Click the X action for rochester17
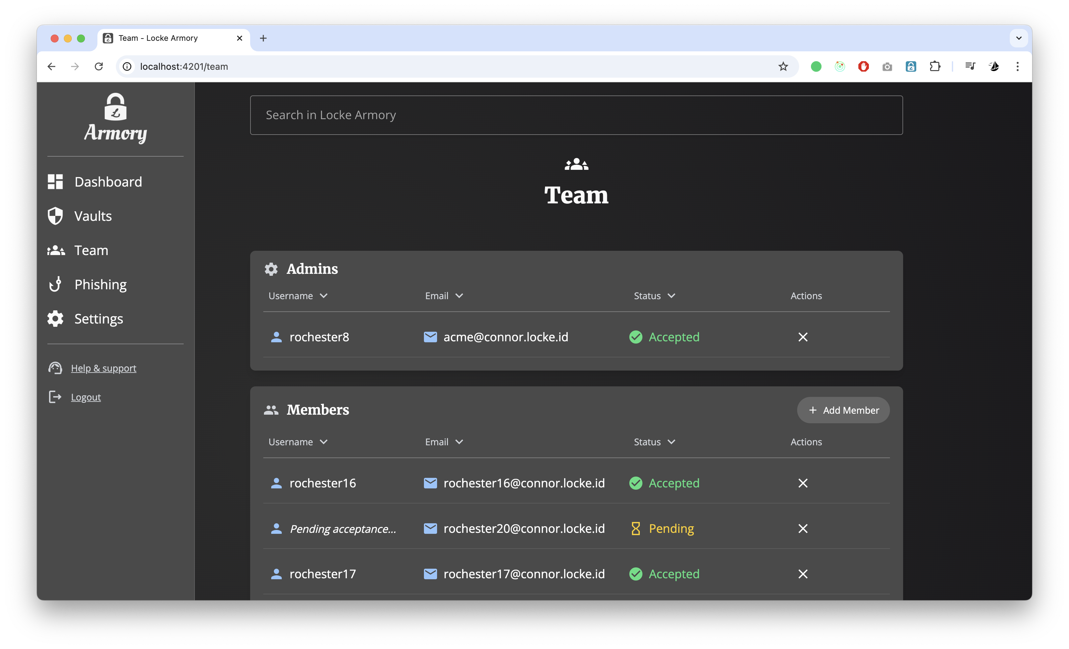This screenshot has height=649, width=1069. point(803,574)
